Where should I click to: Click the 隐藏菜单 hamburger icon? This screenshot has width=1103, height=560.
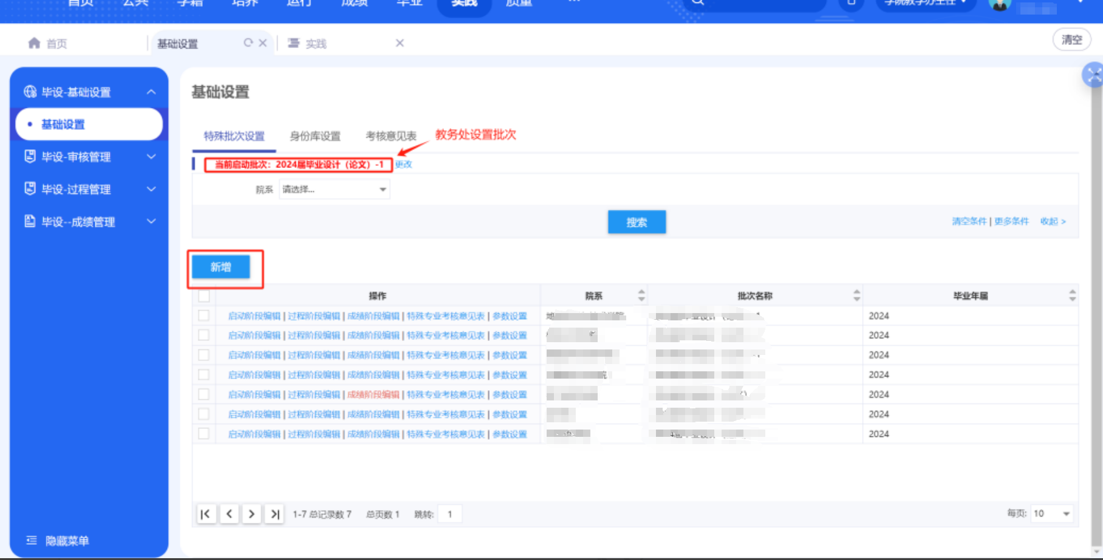tap(32, 540)
